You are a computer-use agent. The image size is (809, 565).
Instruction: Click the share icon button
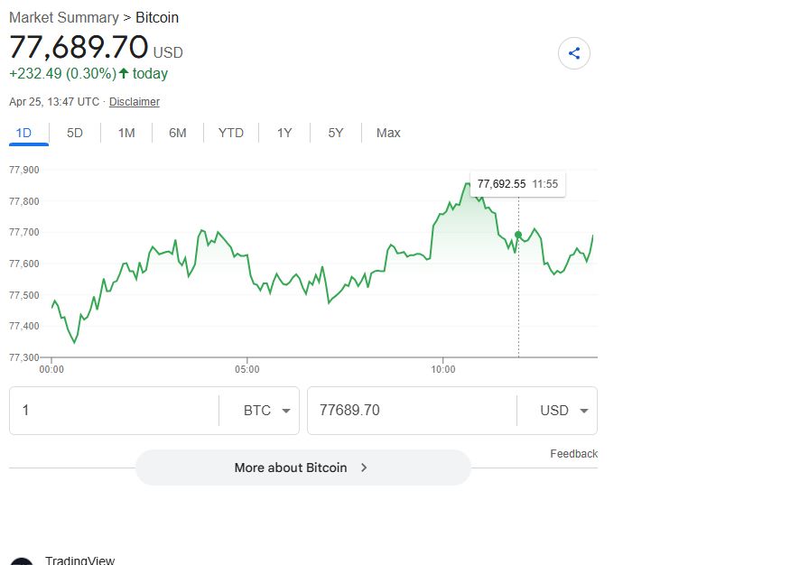[x=574, y=53]
